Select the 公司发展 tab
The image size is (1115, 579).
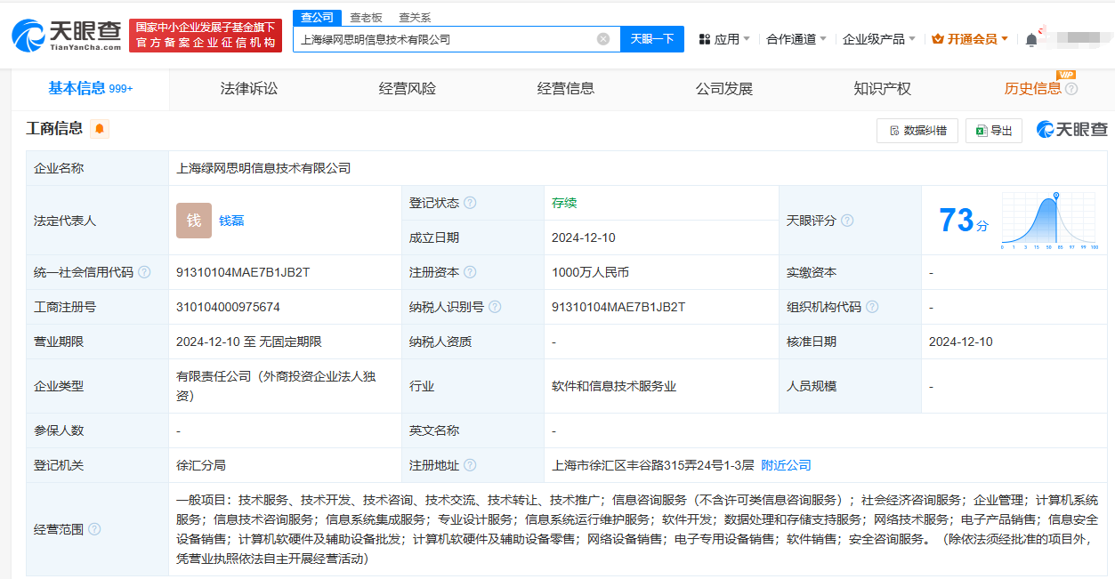click(x=724, y=89)
